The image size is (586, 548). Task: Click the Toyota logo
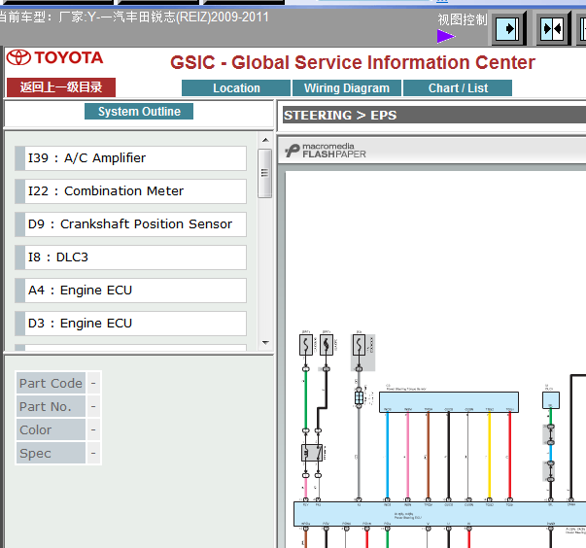54,58
